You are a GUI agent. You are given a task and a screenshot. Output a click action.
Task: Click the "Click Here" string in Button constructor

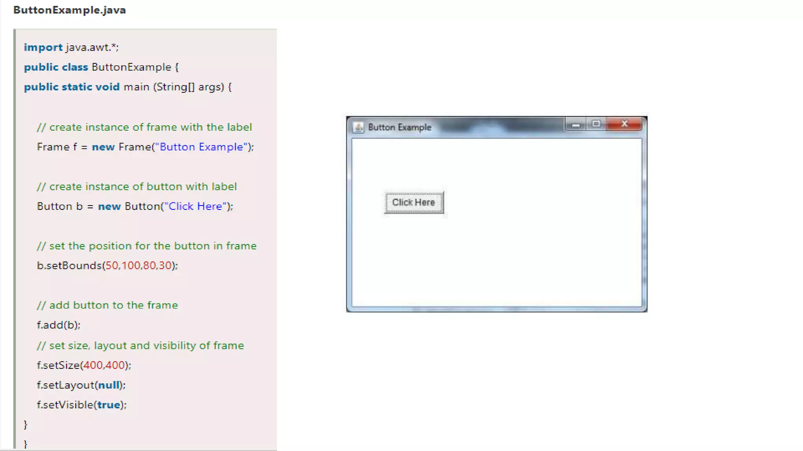coord(195,206)
